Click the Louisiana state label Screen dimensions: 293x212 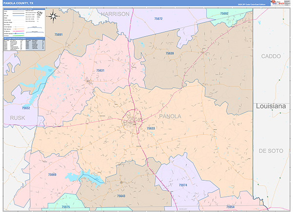(271, 106)
